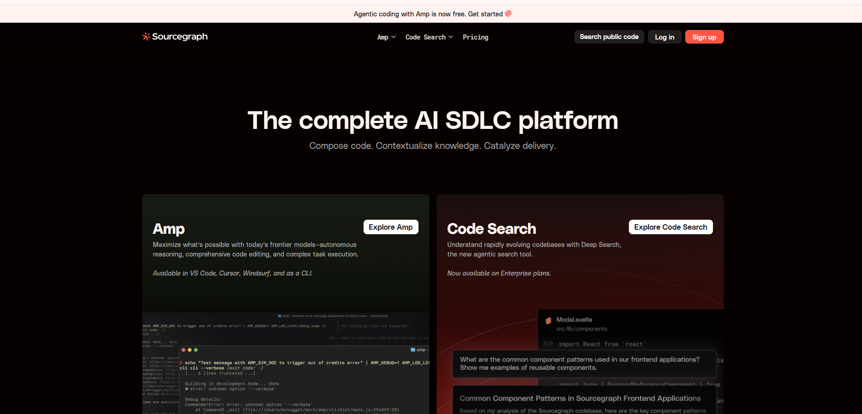Screen dimensions: 862x414
Task: Click the Amp card heading
Action: click(x=169, y=229)
